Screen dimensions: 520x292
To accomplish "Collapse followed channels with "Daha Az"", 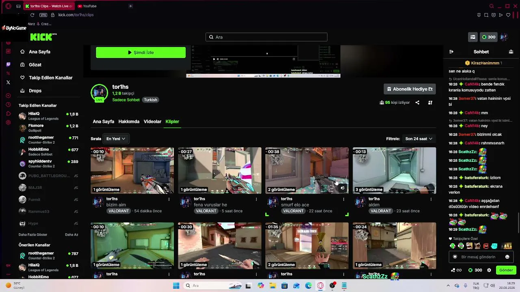I will tap(71, 235).
